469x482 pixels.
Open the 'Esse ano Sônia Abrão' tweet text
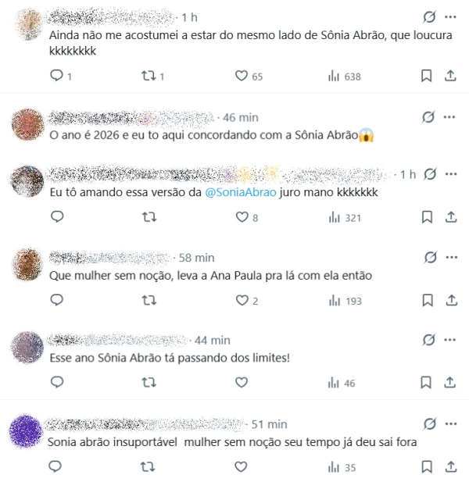point(170,358)
